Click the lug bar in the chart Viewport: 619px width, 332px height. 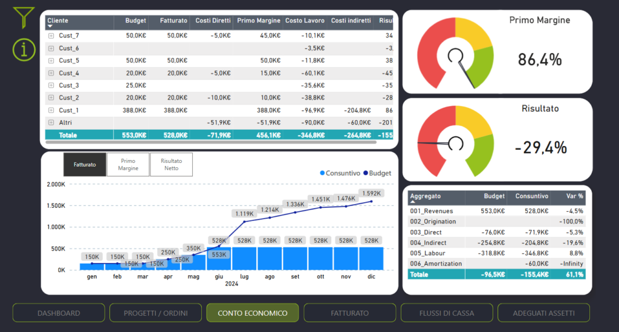244,259
